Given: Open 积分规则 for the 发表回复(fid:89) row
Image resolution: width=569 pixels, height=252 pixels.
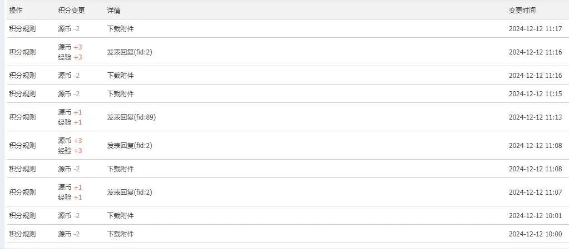Looking at the screenshot, I should click(x=22, y=117).
